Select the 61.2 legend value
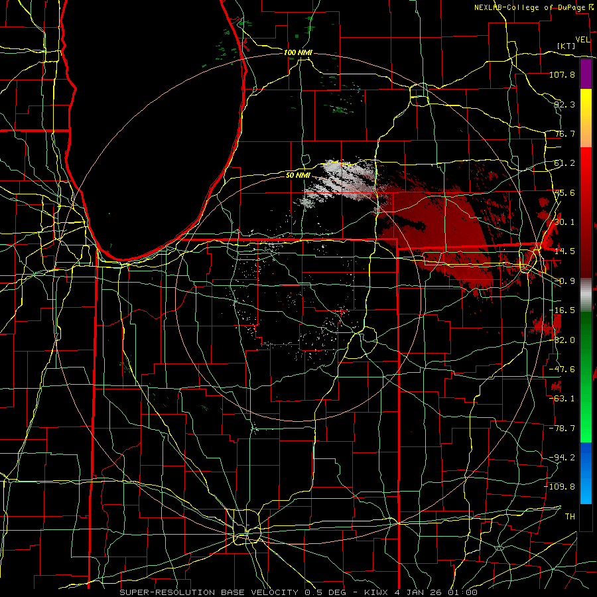This screenshot has height=597, width=597. [x=564, y=163]
